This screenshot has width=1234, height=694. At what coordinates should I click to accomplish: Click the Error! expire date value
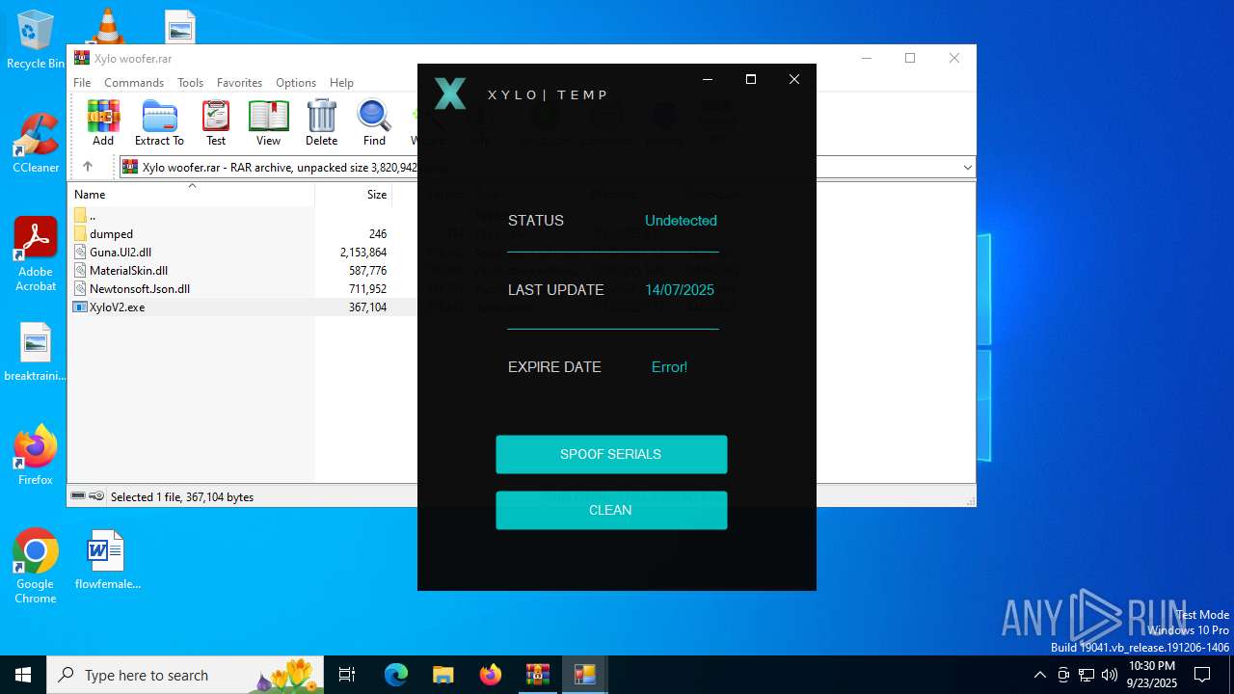pyautogui.click(x=669, y=367)
